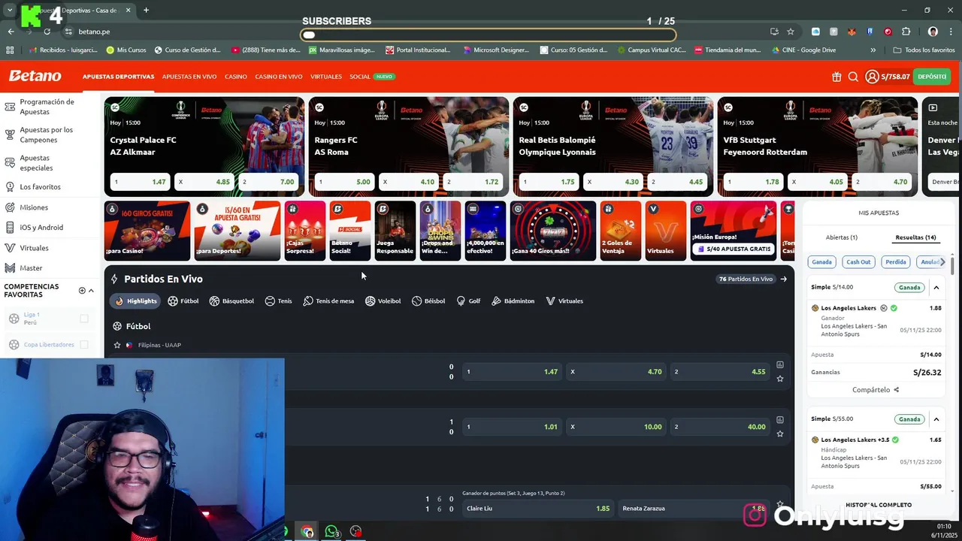
Task: Pick draw odds 4.85 for Crystal Palace match
Action: [204, 182]
